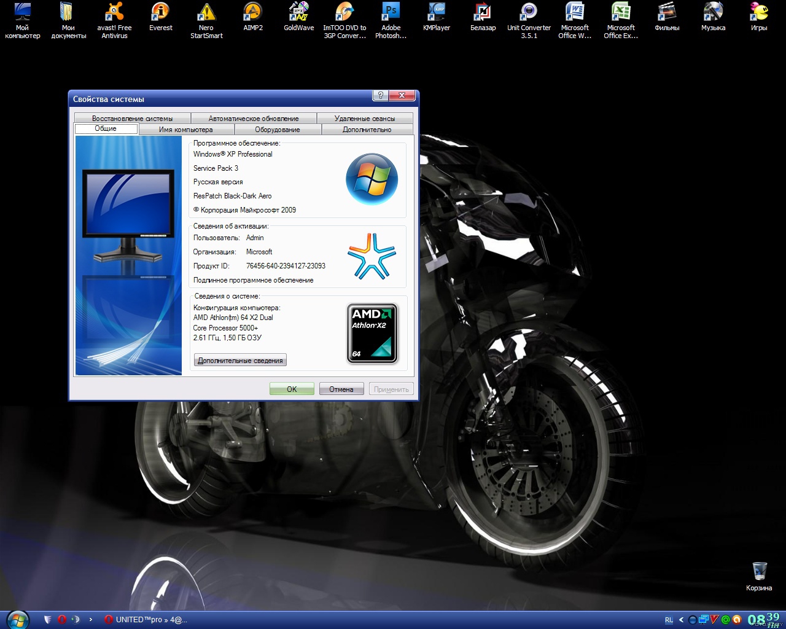Launch Unit Converter 3.5.1 icon
Image resolution: width=786 pixels, height=629 pixels.
(529, 20)
